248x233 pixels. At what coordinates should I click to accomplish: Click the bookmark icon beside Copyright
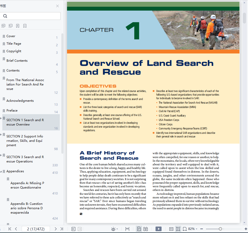(x=4, y=51)
